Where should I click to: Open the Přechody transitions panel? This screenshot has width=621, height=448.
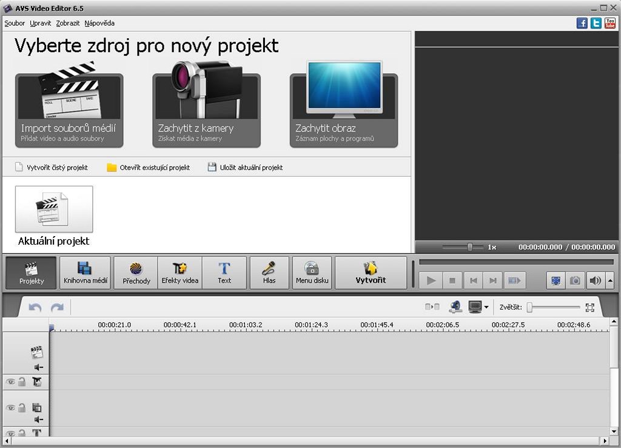[x=136, y=272]
